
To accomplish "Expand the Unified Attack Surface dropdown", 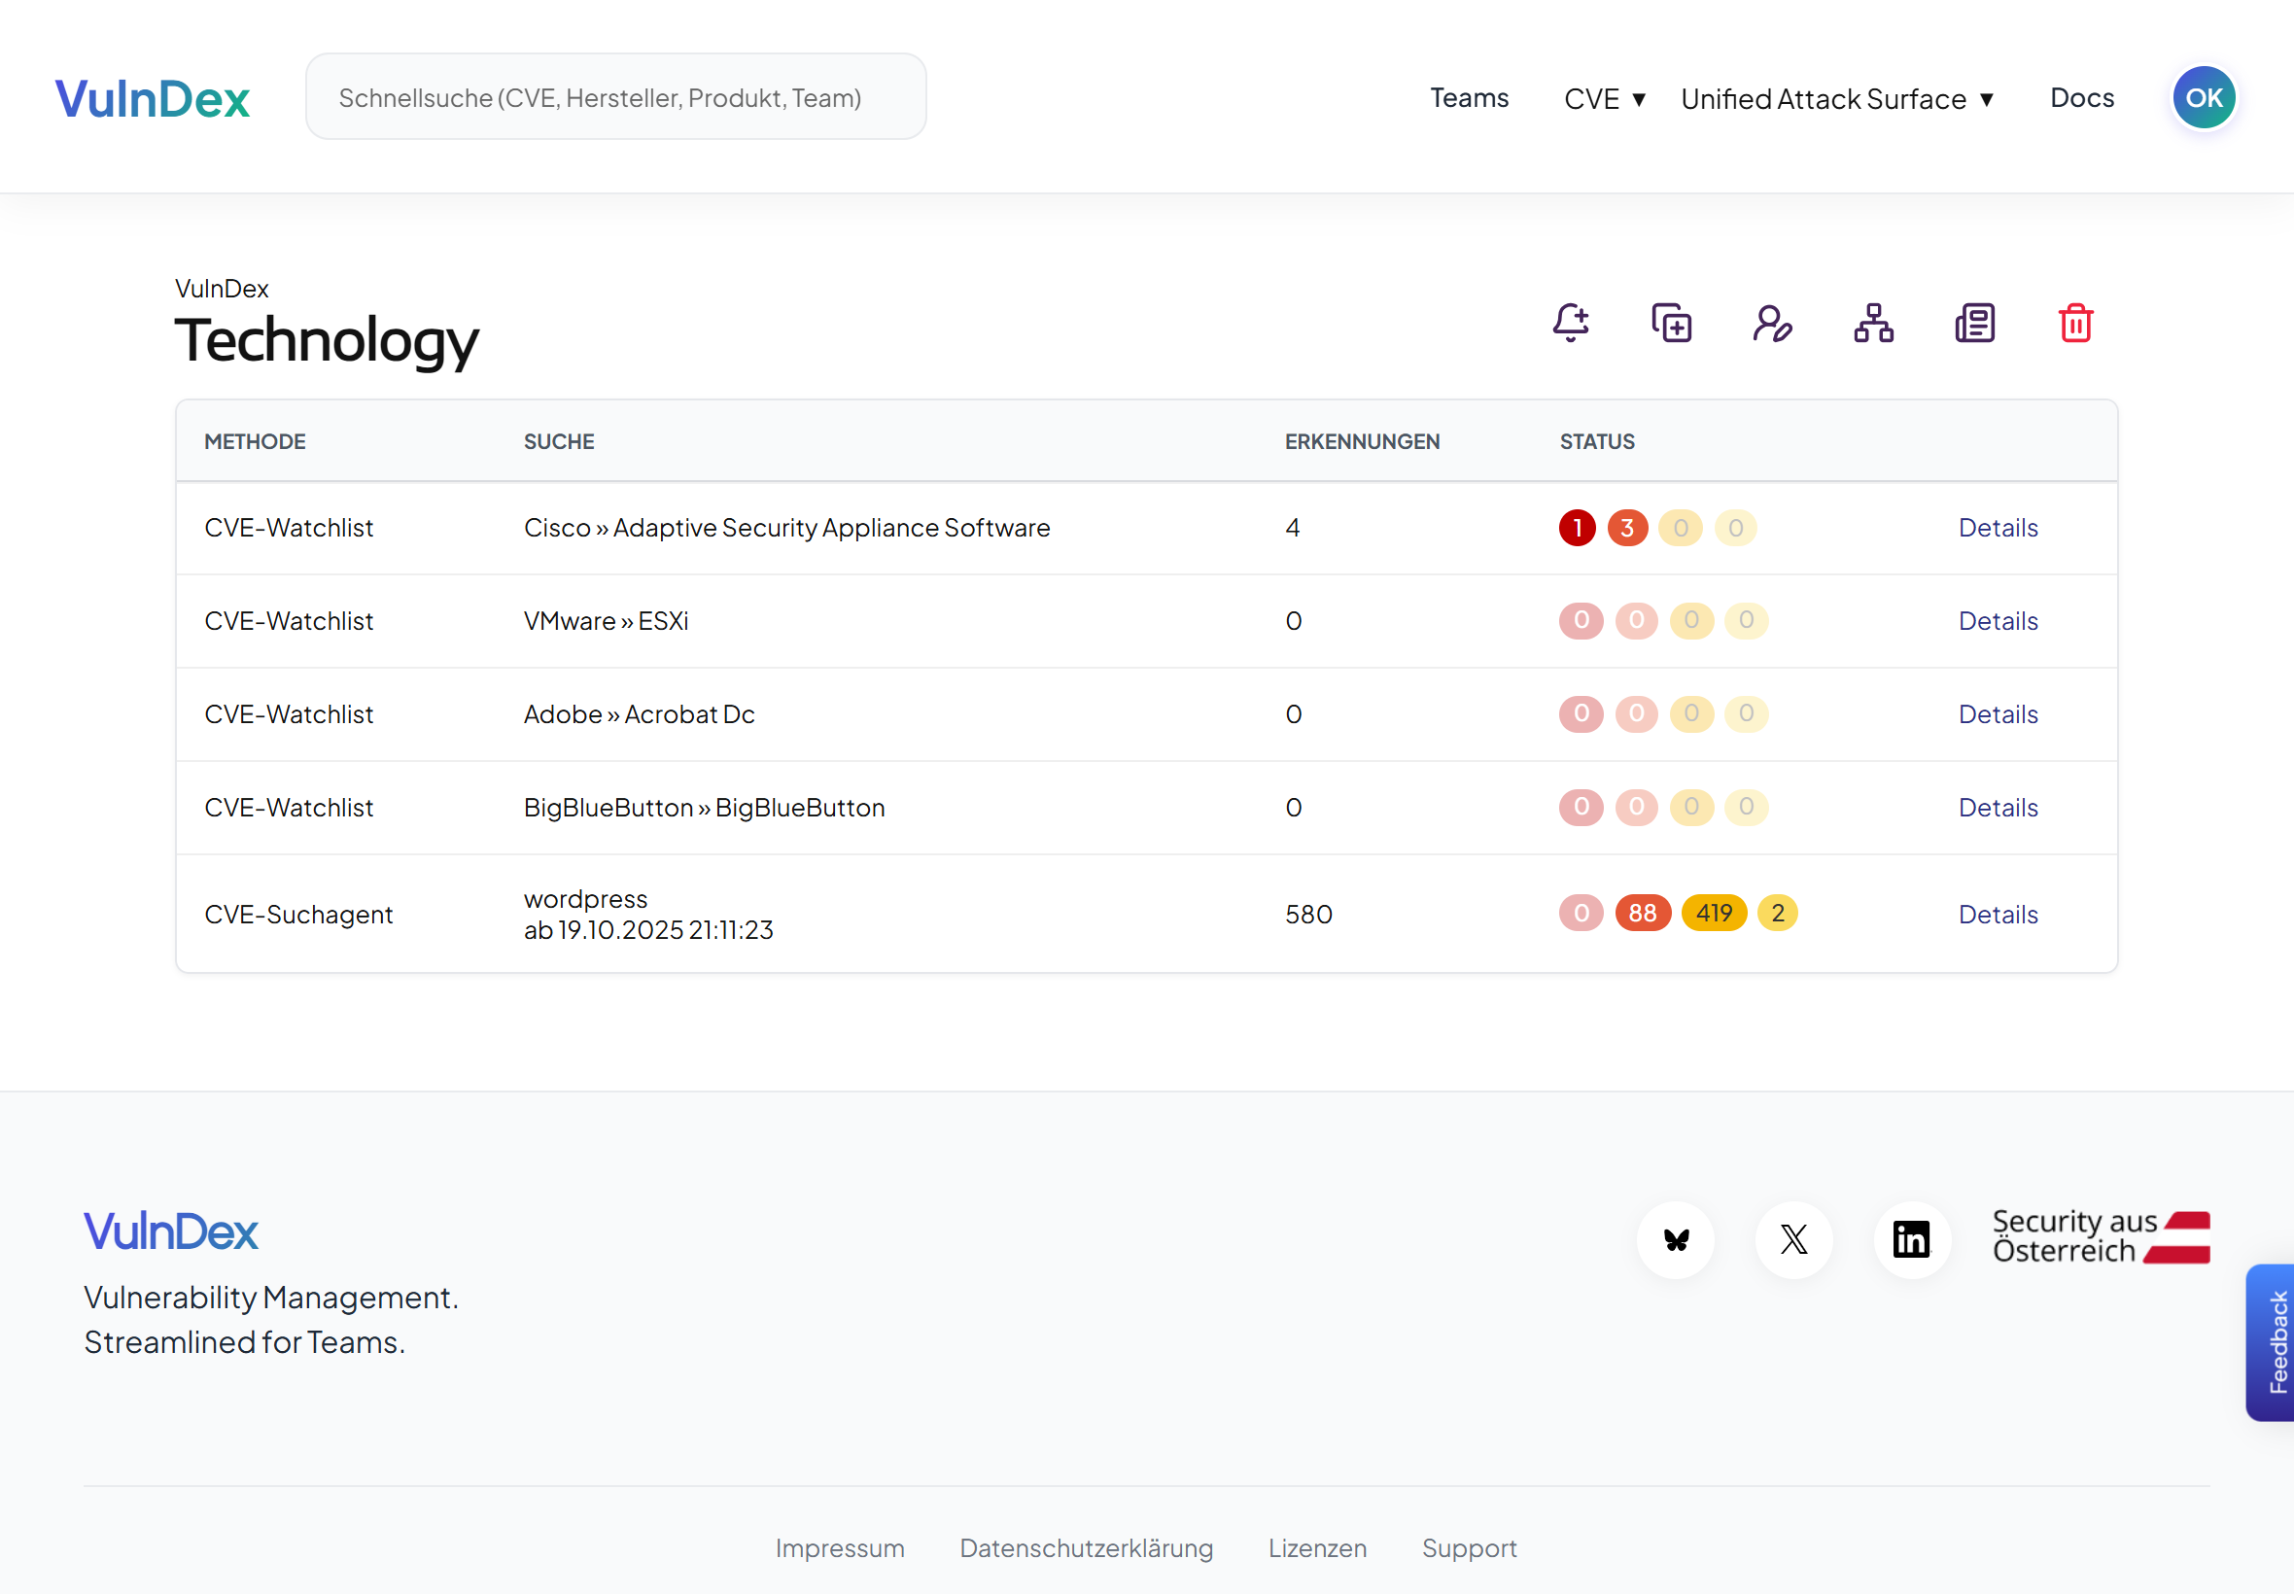I will point(1836,98).
